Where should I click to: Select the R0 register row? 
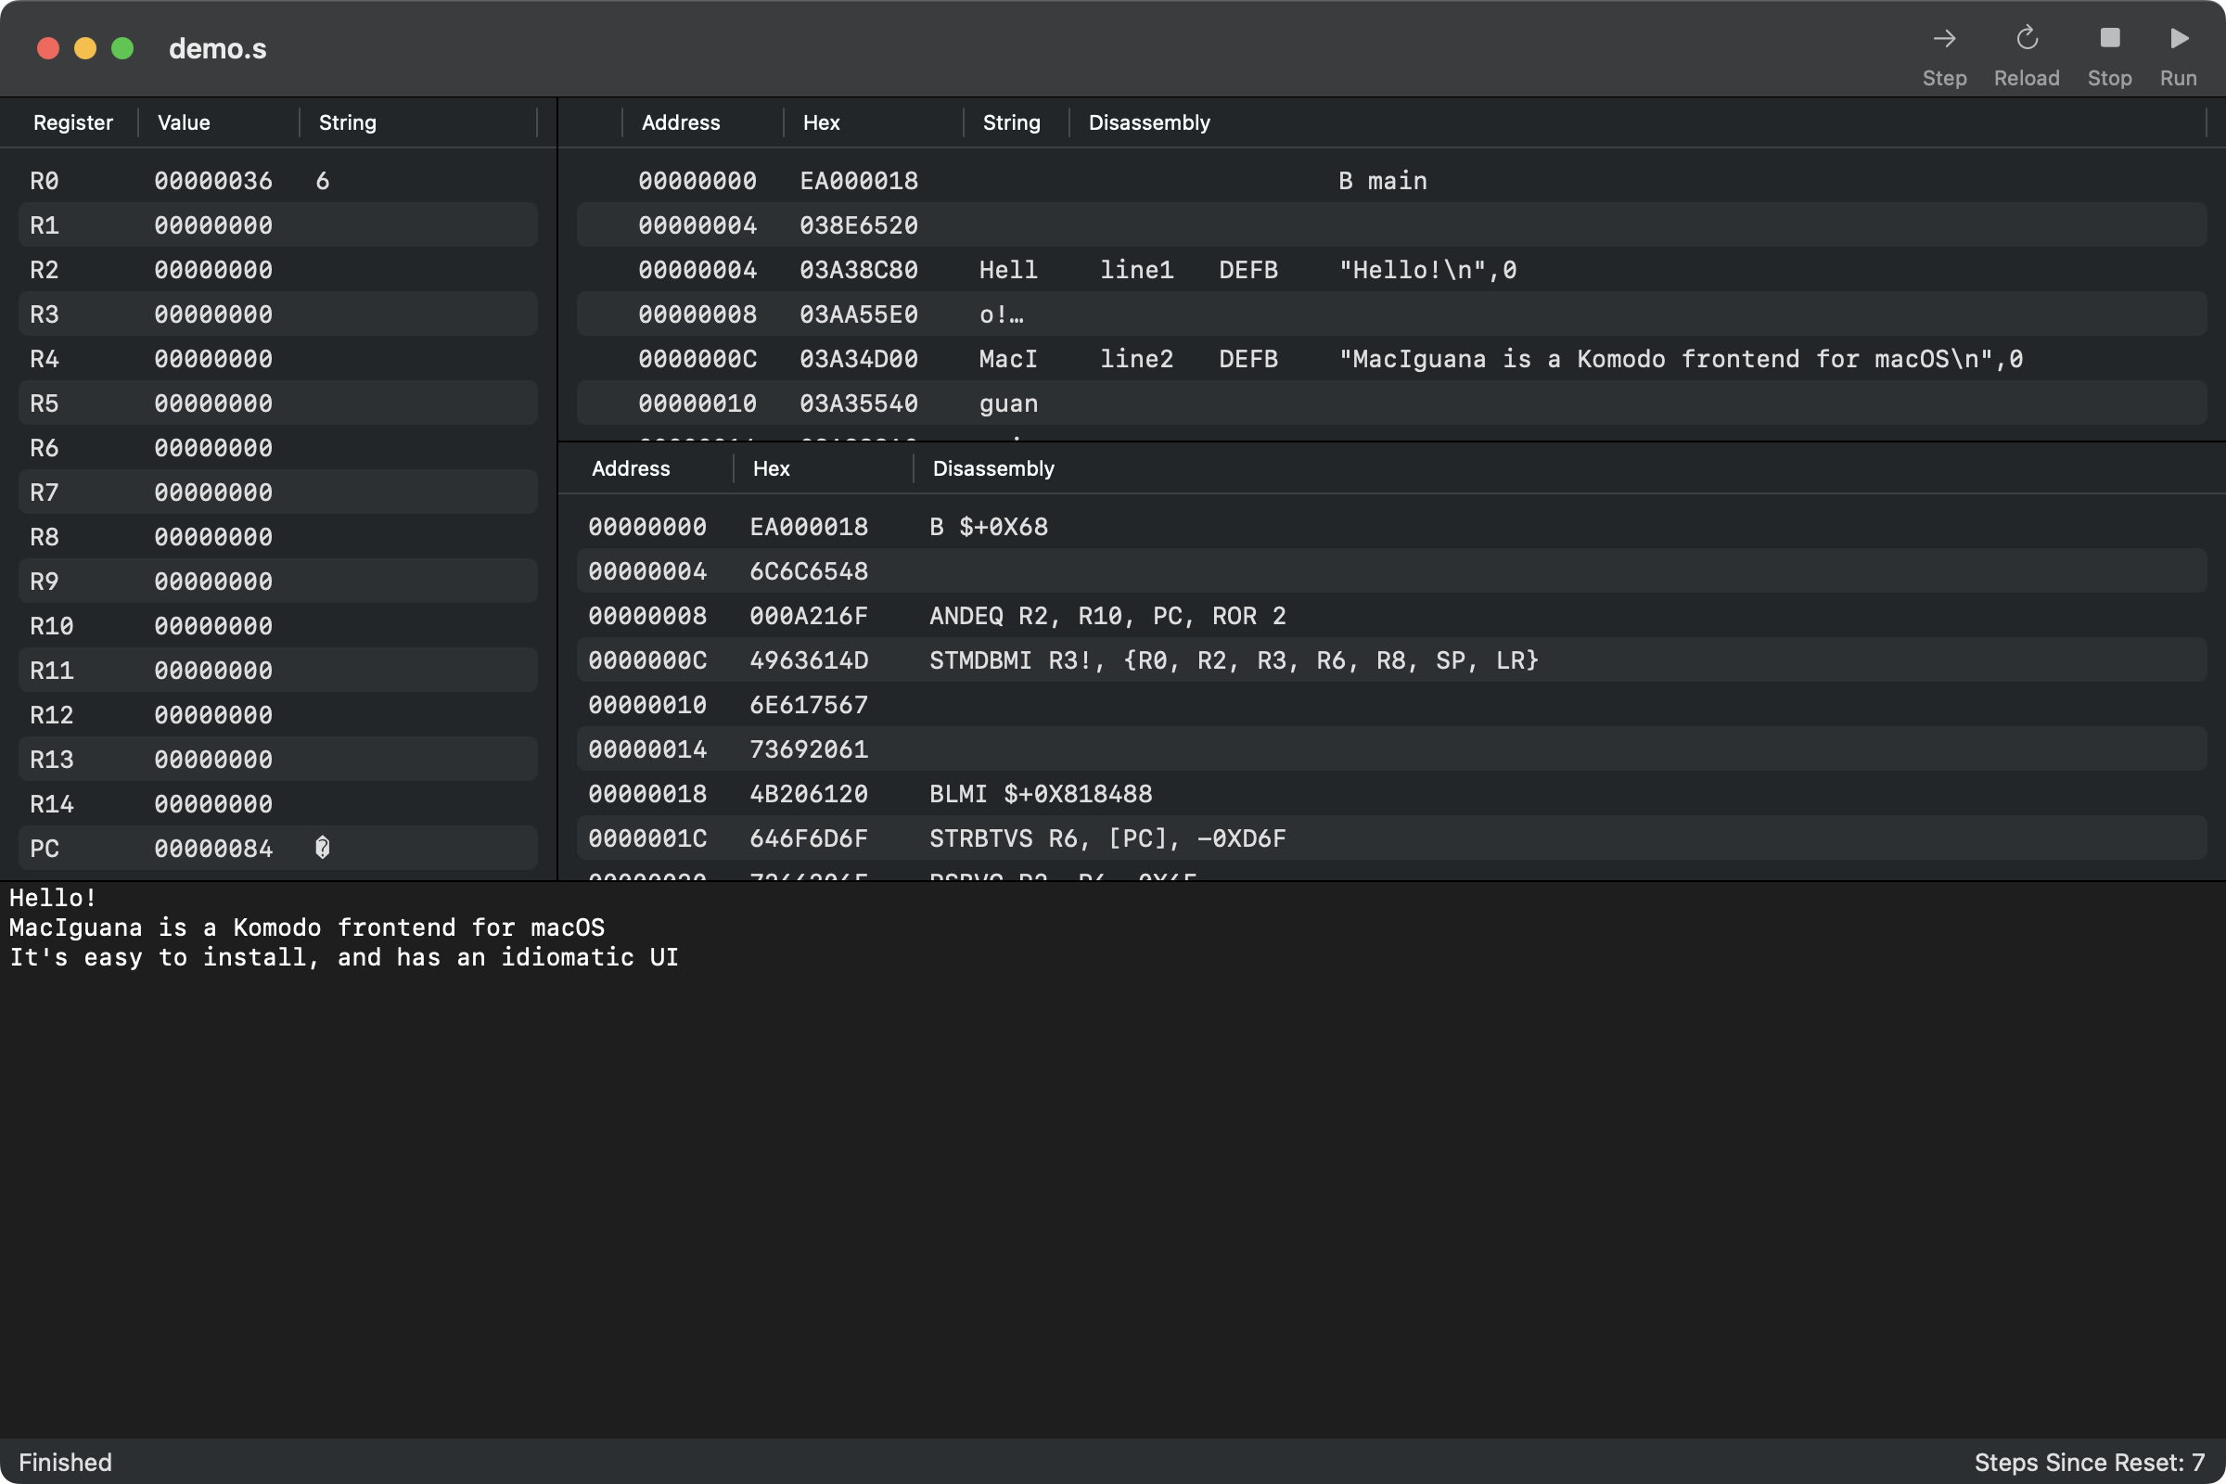(x=277, y=181)
